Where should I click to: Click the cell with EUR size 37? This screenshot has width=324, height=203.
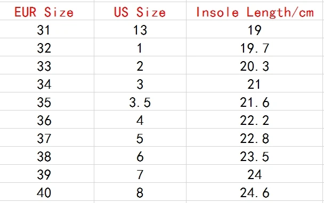[47, 138]
